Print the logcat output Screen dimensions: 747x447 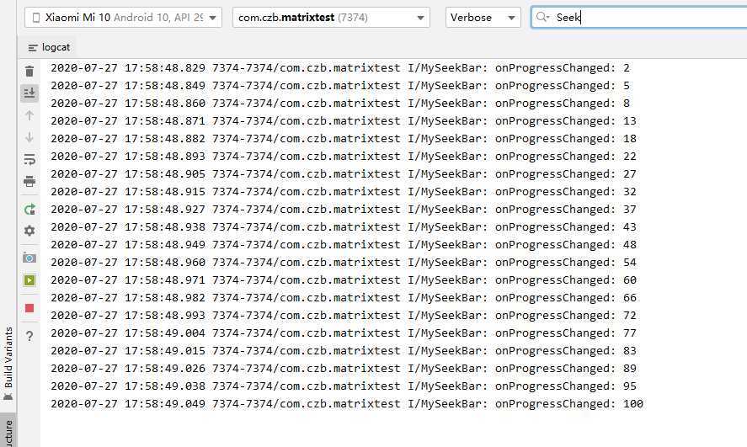click(29, 181)
